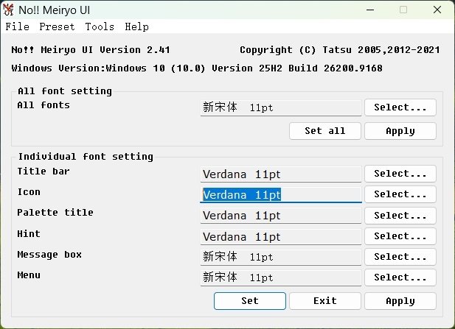This screenshot has width=455, height=329.
Task: Click Select... for Title bar font
Action: [400, 174]
